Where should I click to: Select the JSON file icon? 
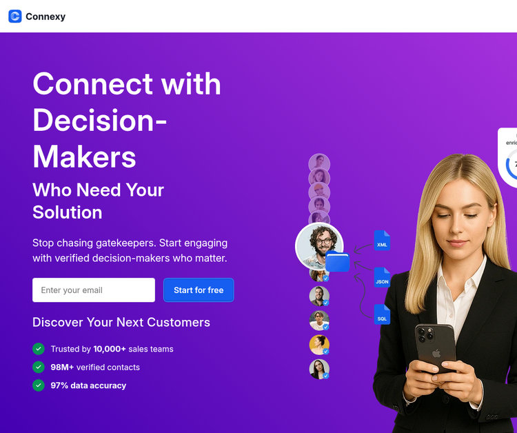coord(382,277)
